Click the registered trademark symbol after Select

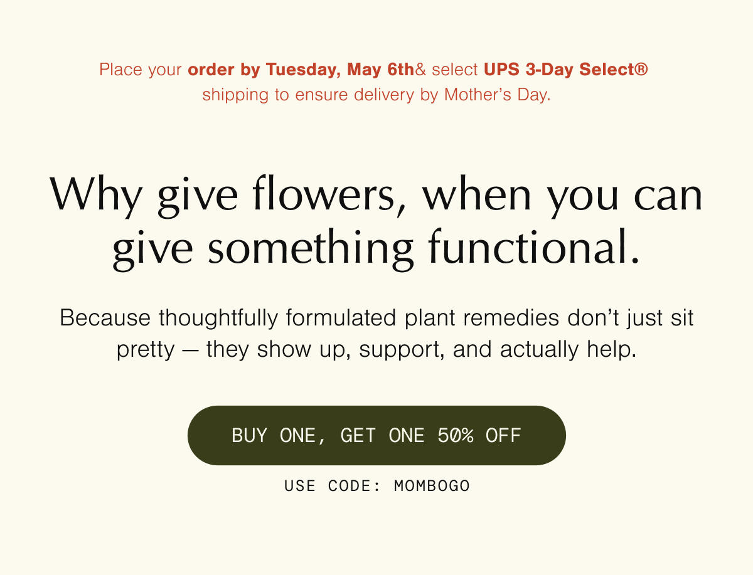coord(641,69)
